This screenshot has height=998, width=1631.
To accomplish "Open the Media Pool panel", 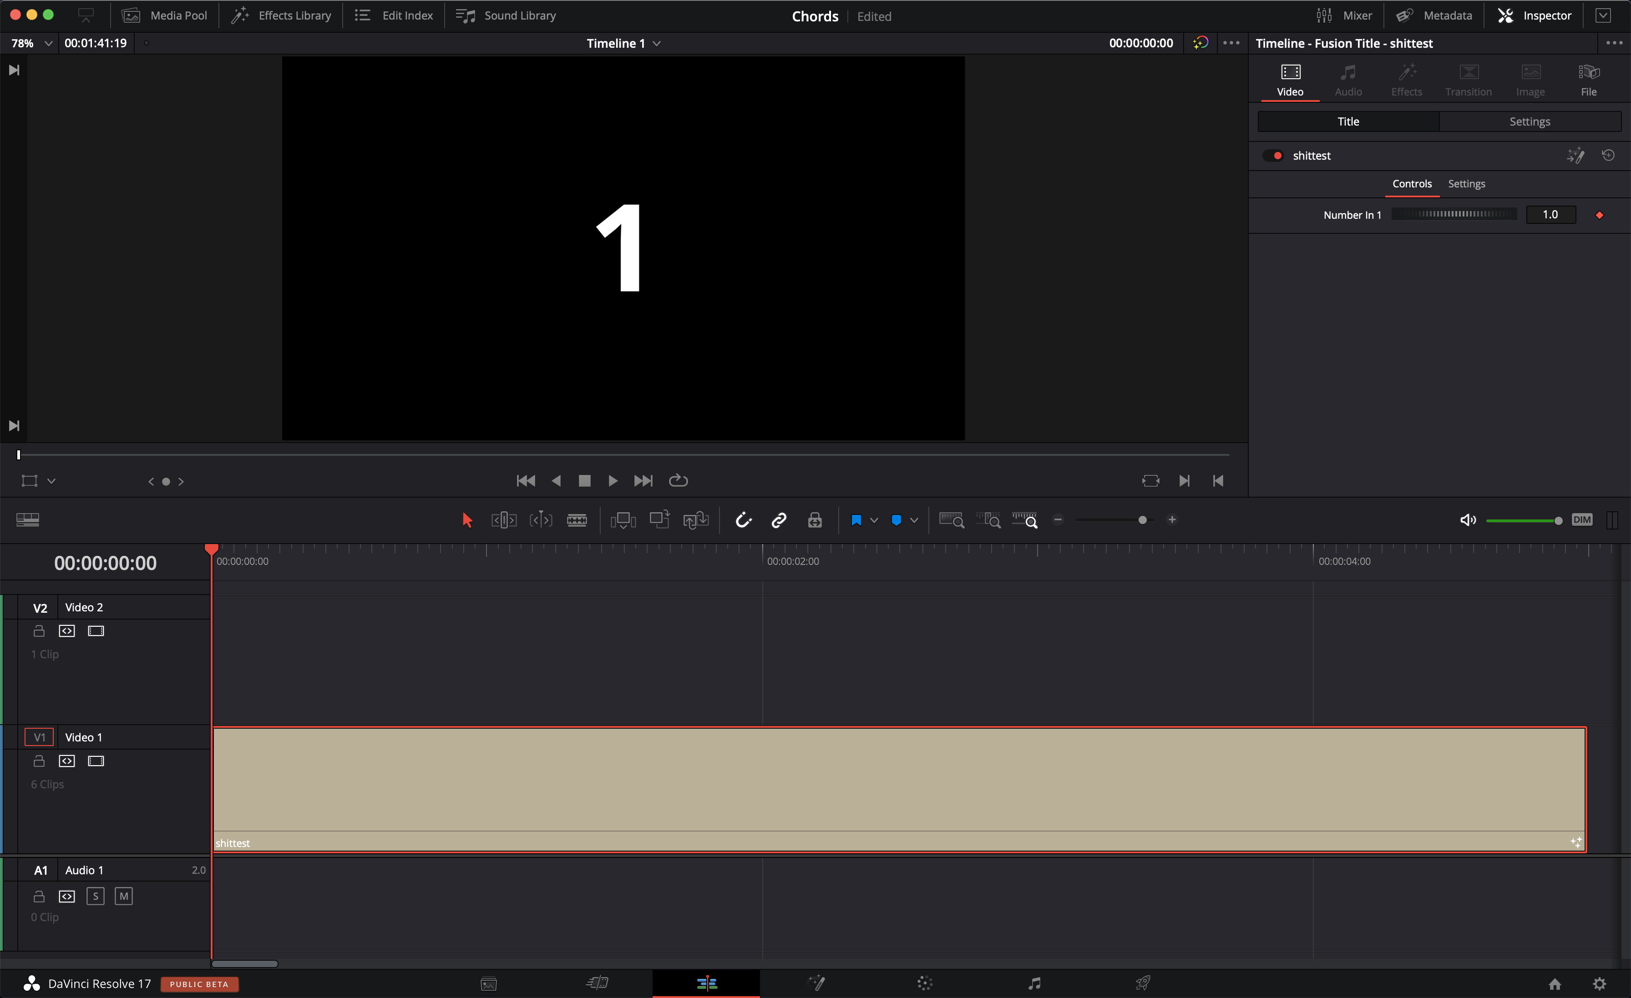I will pos(164,15).
